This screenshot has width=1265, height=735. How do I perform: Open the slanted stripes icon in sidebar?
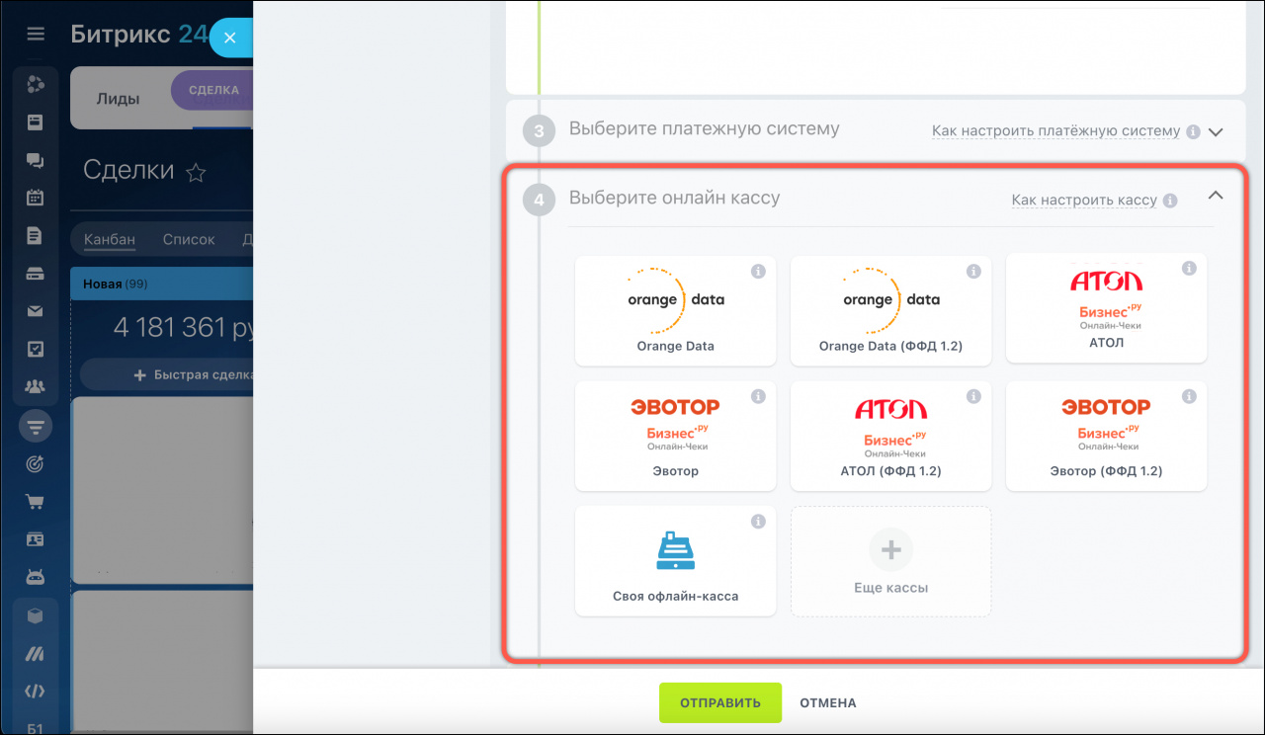coord(35,654)
